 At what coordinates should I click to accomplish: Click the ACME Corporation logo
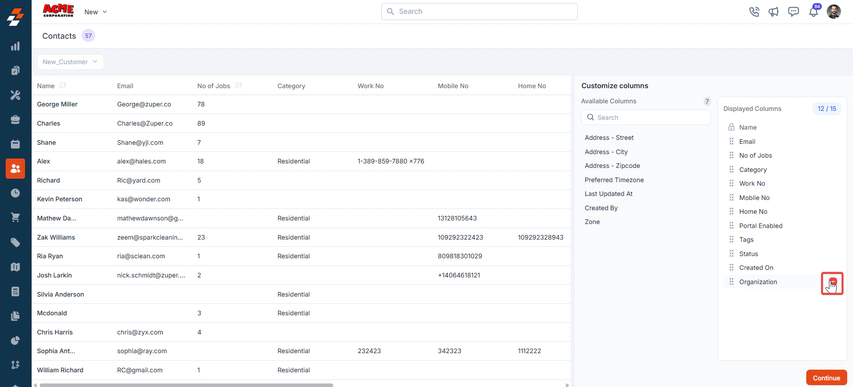58,11
